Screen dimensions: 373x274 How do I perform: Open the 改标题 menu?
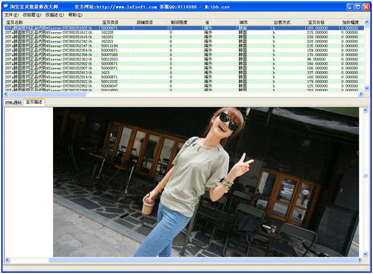pos(31,14)
